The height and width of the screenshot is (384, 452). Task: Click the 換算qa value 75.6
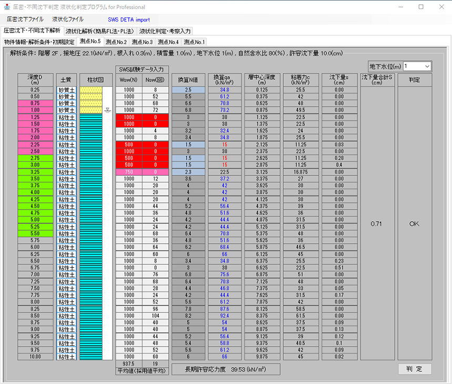(224, 275)
